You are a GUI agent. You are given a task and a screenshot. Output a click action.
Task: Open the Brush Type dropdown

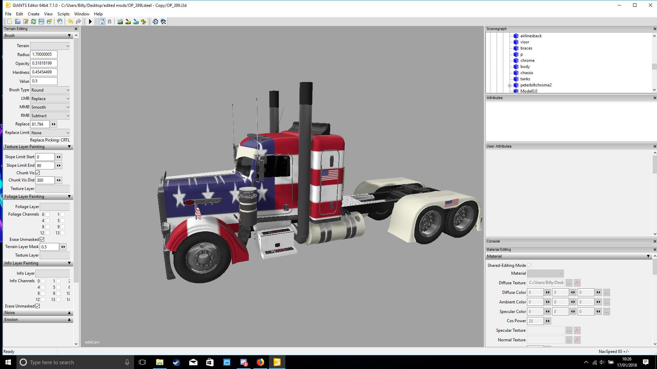[50, 90]
